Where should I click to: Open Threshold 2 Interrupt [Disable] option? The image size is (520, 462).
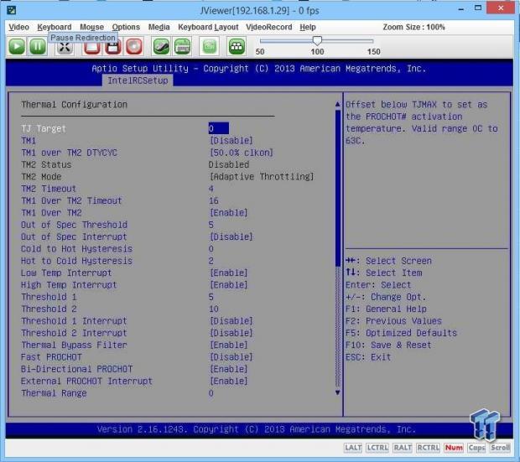click(x=231, y=333)
